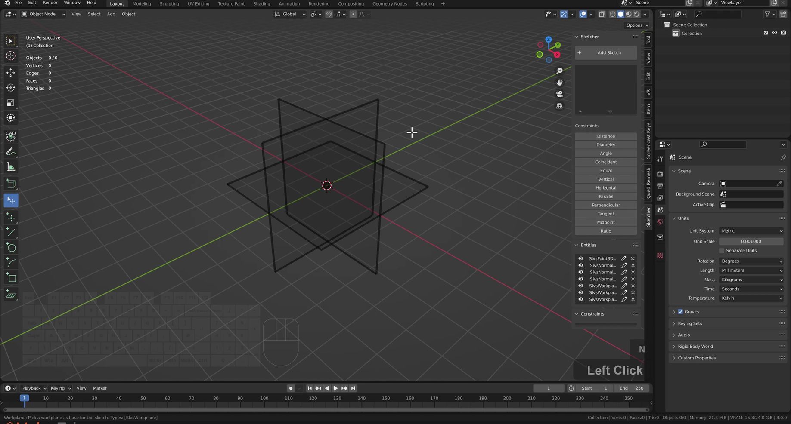Select the Rotate tool in the toolbar
Viewport: 791px width, 424px height.
[11, 87]
